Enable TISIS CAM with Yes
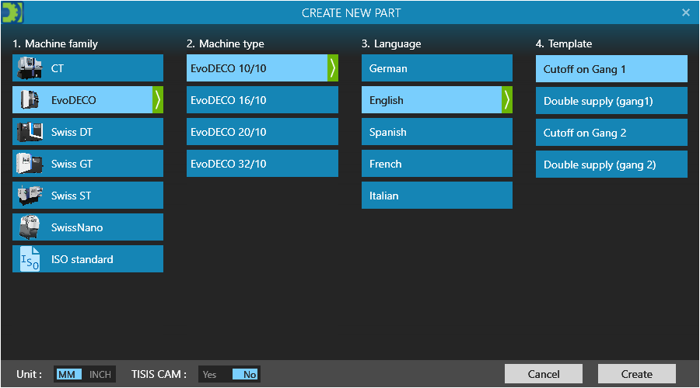 [210, 375]
